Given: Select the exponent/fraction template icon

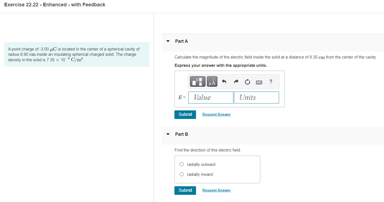Looking at the screenshot, I should 197,81.
